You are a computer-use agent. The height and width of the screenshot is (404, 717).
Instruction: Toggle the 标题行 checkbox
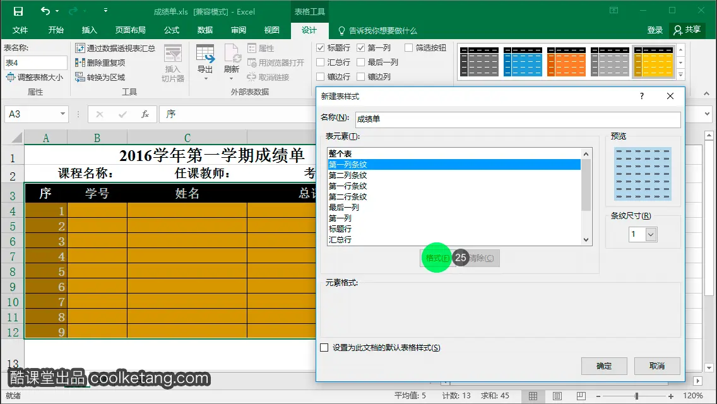(x=321, y=47)
